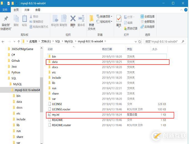Select 360SoftMgrGame in navigation tree
Screen dimensions: 189x144
pos(22,49)
